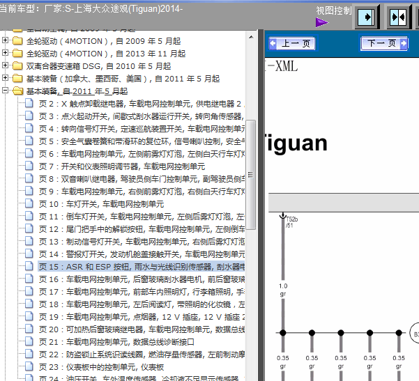Open 页 22 : 防盗锁止系统识读线圈

142,355
